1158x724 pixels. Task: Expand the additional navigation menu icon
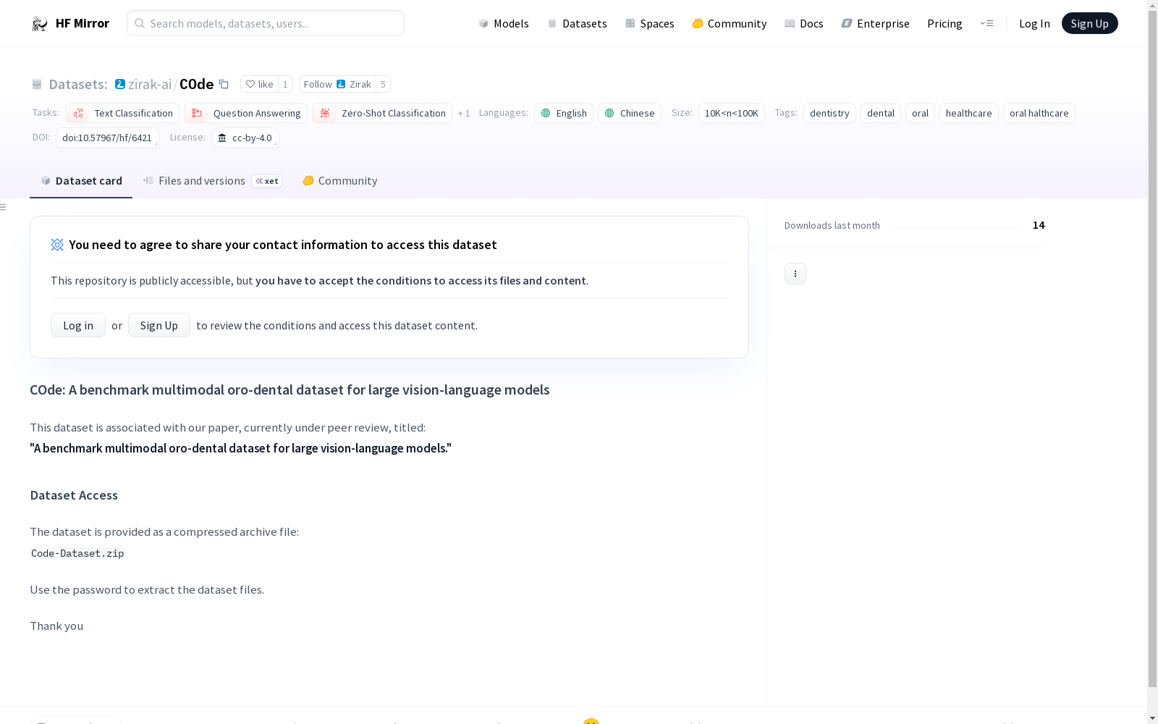pyautogui.click(x=986, y=24)
